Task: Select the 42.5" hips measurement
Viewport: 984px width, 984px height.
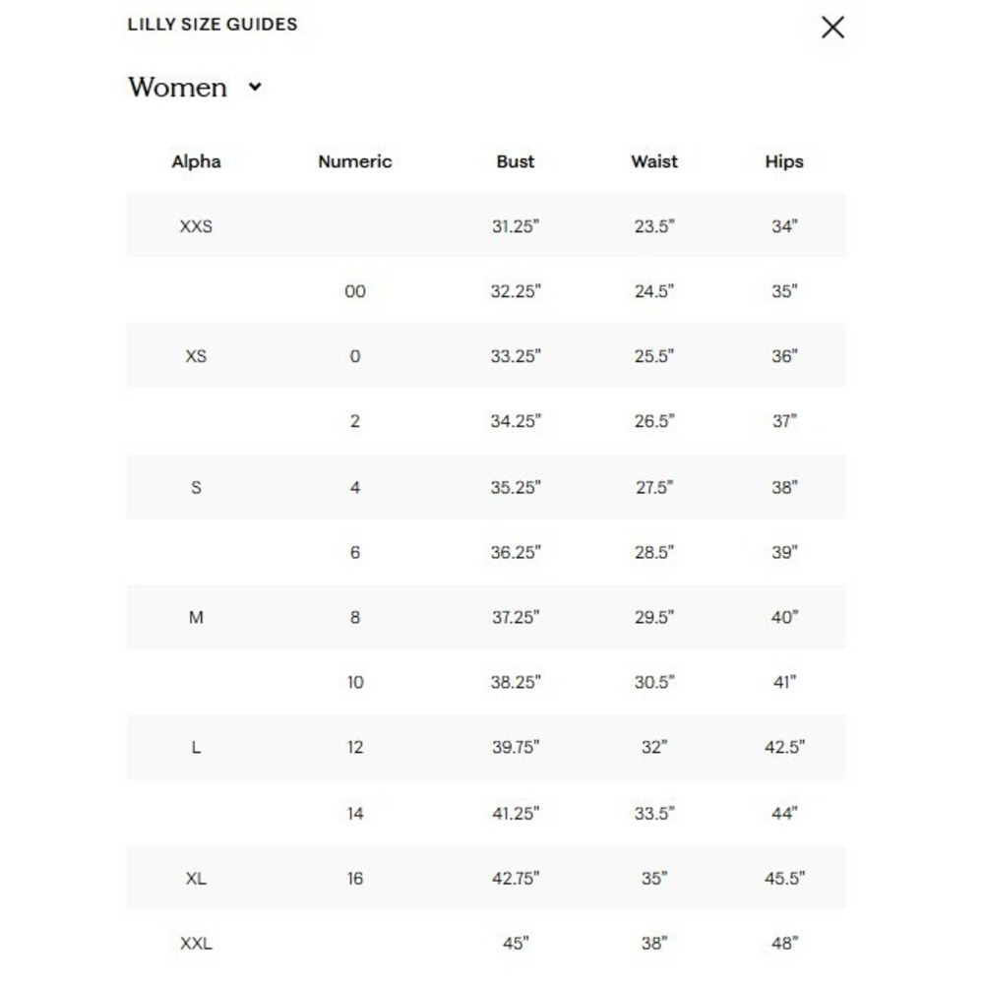Action: coord(784,748)
